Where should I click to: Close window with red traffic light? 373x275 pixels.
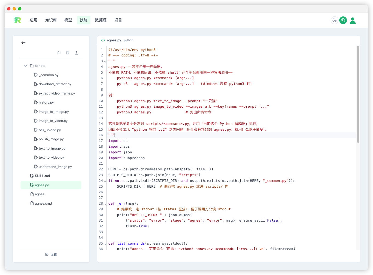pyautogui.click(x=9, y=9)
